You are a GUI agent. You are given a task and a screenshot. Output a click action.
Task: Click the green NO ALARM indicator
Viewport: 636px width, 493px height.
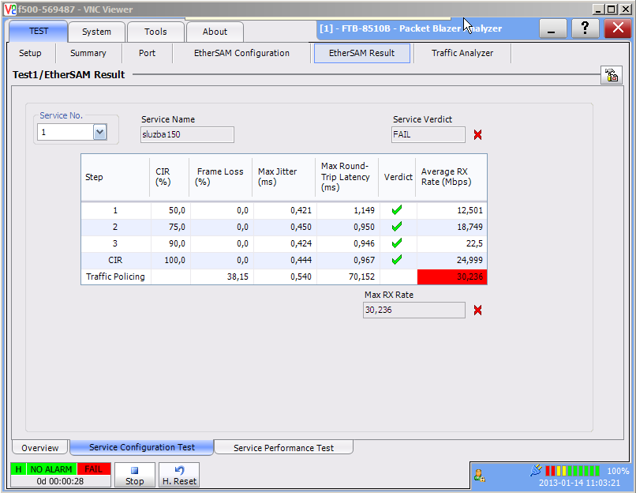click(x=51, y=469)
